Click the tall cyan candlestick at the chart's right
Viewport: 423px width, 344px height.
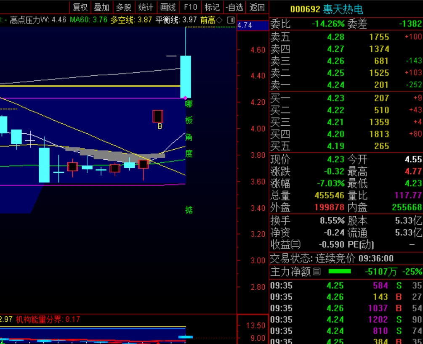(186, 77)
